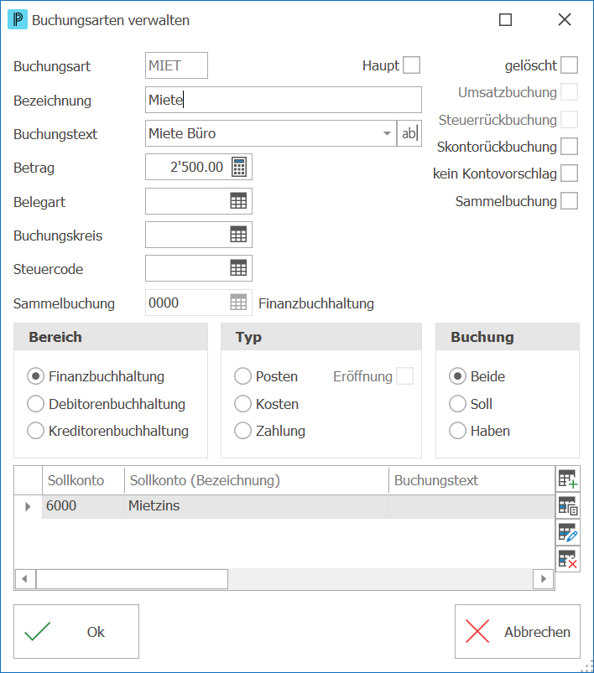The image size is (594, 673).
Task: Enable the Skontorückbuchung checkbox
Action: 569,147
